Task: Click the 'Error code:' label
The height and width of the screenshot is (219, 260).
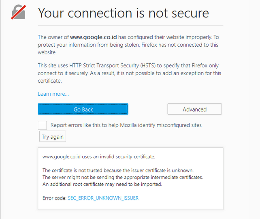Action: pyautogui.click(x=54, y=198)
